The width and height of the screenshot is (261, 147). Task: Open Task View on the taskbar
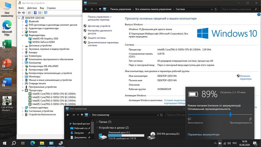(23, 143)
